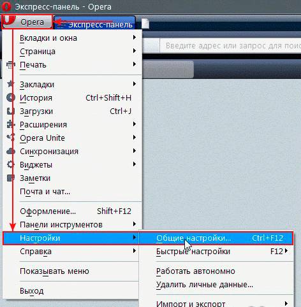The height and width of the screenshot is (307, 301).
Task: Expand arrow next to Синхронизация
Action: 135,151
